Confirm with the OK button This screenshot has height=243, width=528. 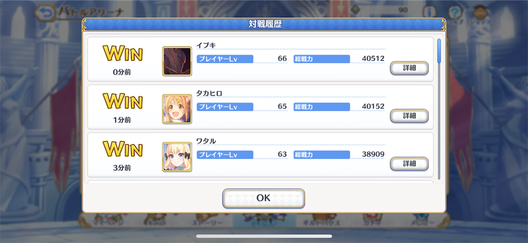pyautogui.click(x=263, y=198)
